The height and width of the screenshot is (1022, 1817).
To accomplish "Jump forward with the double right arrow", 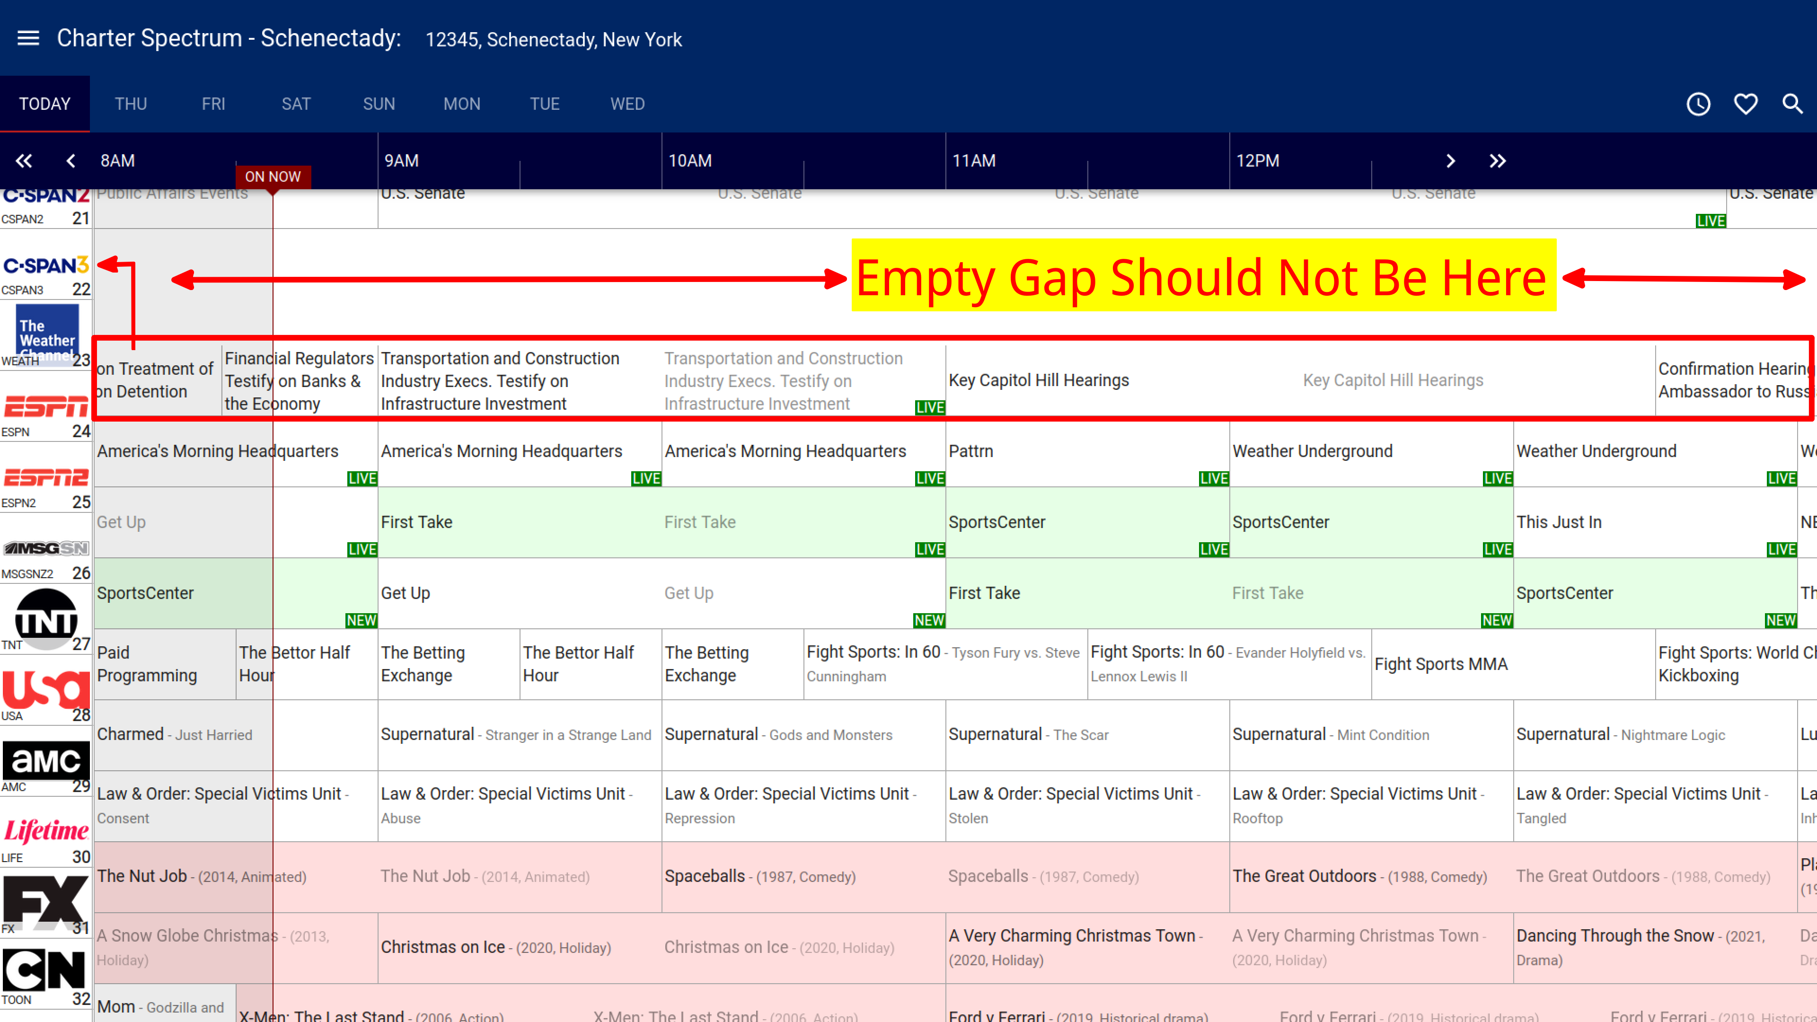I will (1498, 161).
